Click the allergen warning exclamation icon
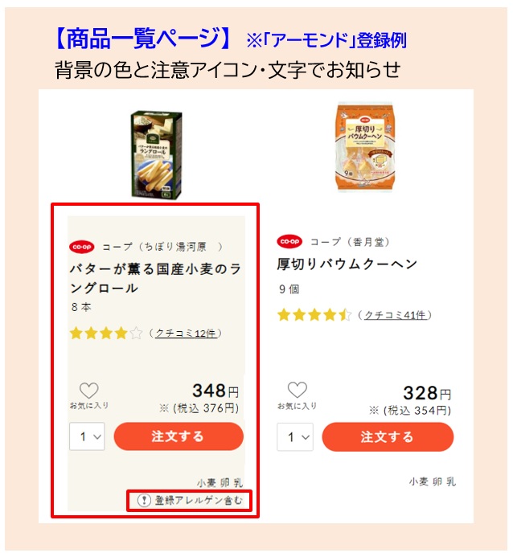Screen dimensions: 513x557 [x=144, y=500]
